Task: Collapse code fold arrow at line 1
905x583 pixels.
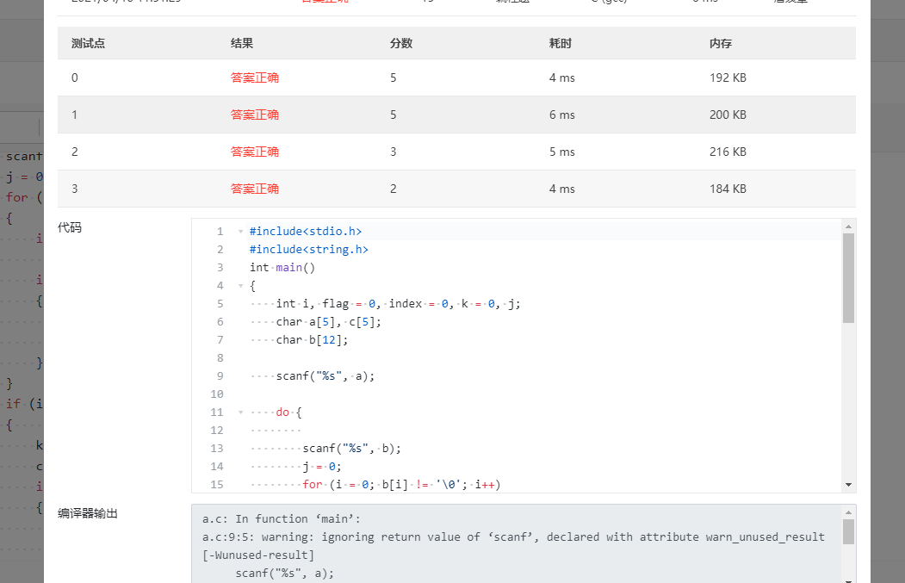Action: click(x=241, y=232)
